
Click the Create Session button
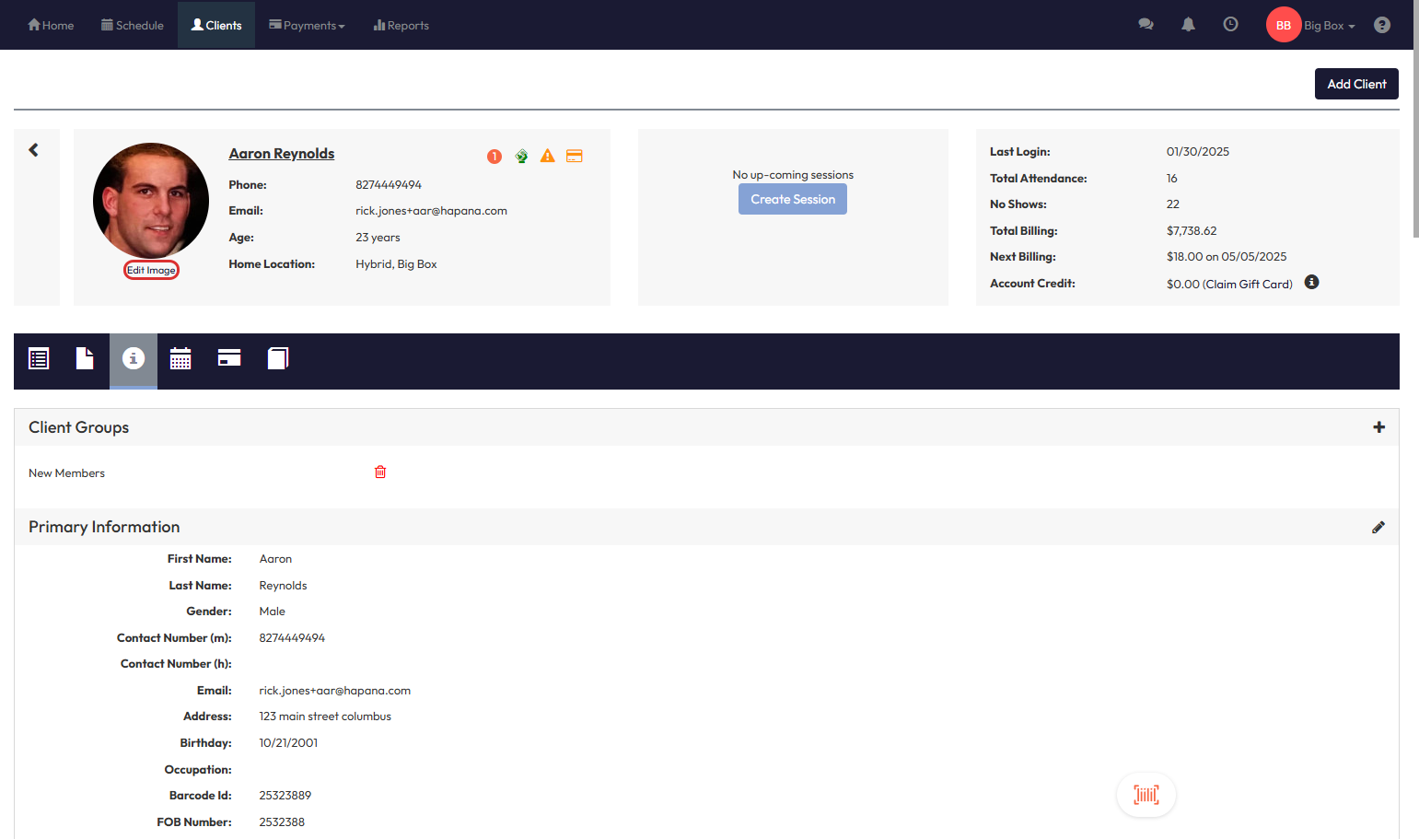click(792, 200)
